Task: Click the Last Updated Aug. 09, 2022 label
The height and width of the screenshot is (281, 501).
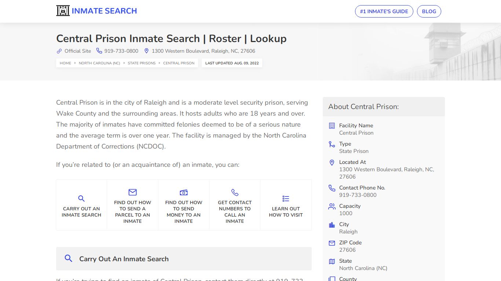Action: pos(232,63)
